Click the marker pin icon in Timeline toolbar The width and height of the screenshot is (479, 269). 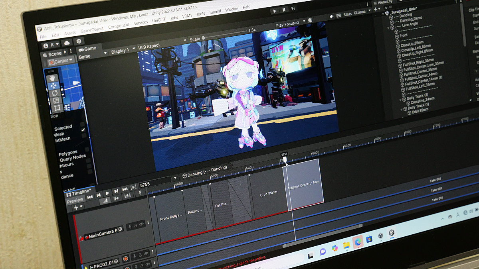click(x=140, y=193)
